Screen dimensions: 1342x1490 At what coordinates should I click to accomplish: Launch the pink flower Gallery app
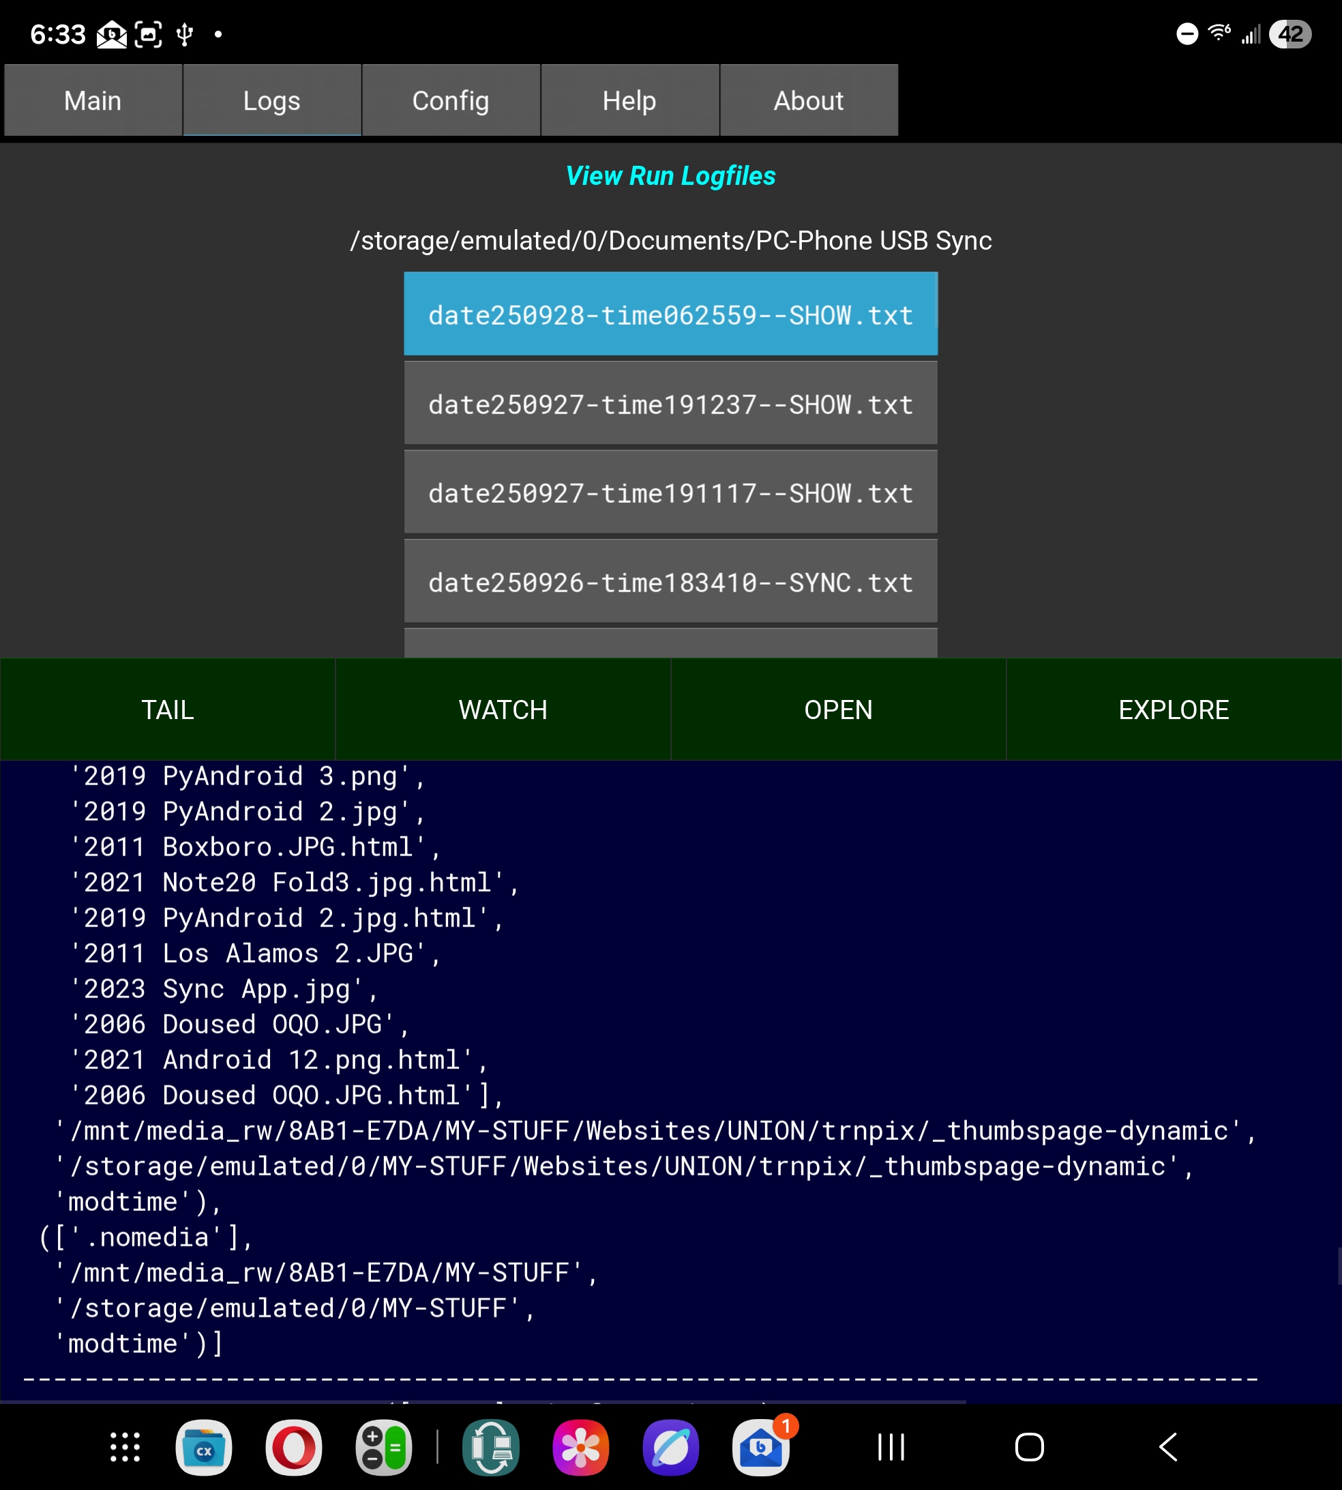[x=580, y=1446]
